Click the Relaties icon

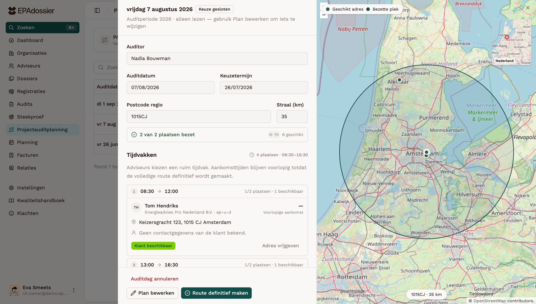(x=11, y=168)
